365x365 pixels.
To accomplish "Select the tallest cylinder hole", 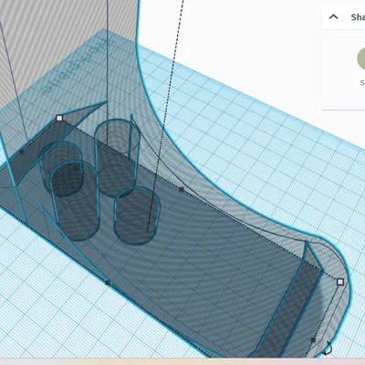I will 117,158.
